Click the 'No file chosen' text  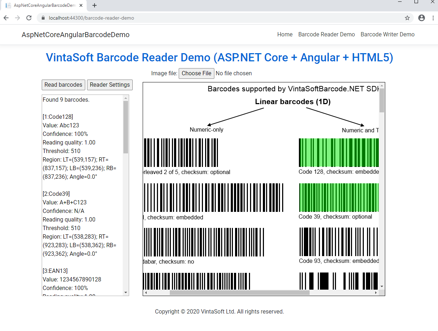(234, 73)
